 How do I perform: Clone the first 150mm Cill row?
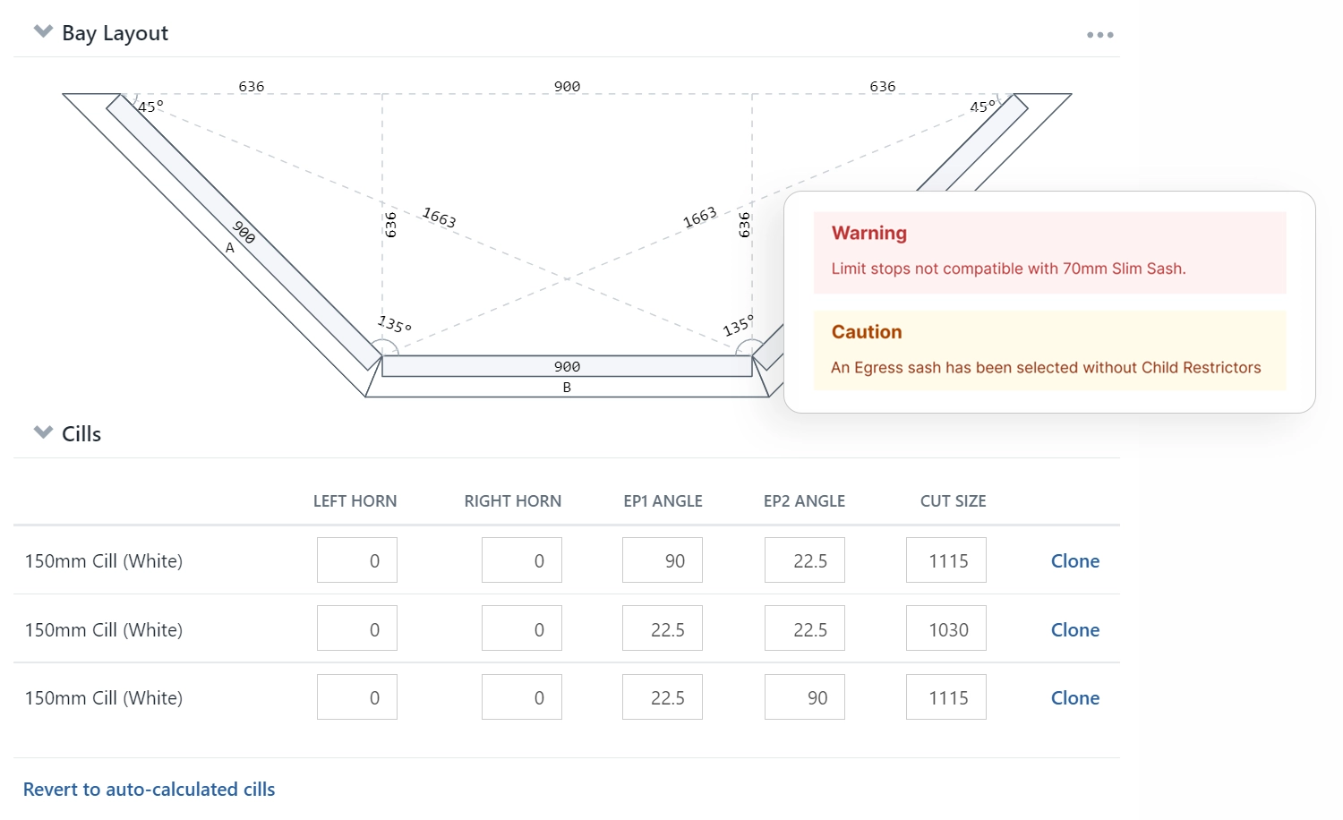tap(1074, 561)
